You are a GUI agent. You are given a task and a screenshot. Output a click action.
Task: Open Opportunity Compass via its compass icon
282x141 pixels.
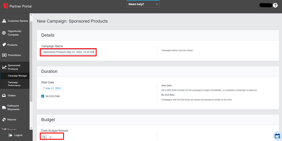click(4, 33)
